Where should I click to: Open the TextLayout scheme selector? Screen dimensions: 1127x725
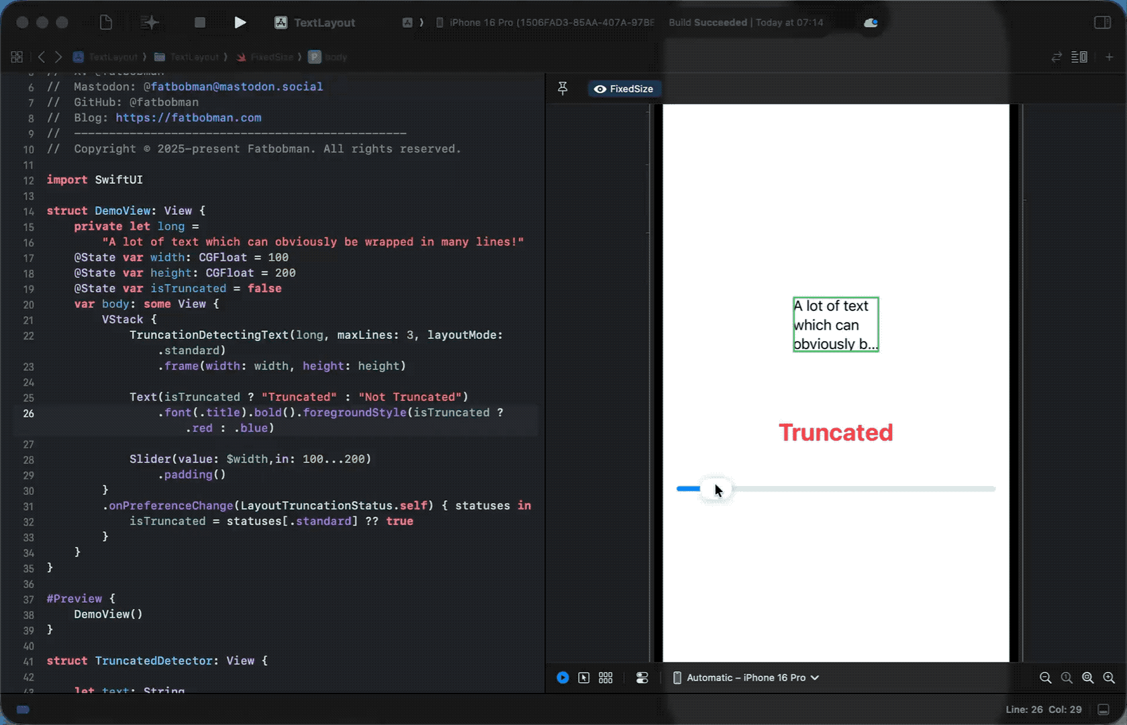pos(315,23)
